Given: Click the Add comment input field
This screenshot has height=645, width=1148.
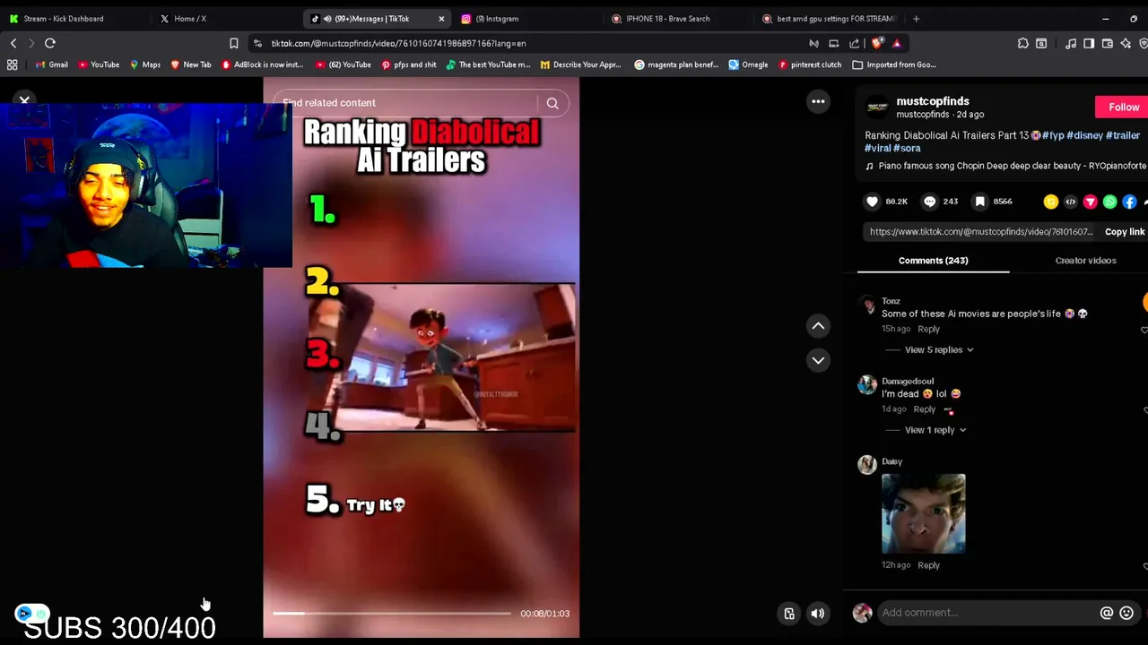Looking at the screenshot, I should tap(987, 613).
